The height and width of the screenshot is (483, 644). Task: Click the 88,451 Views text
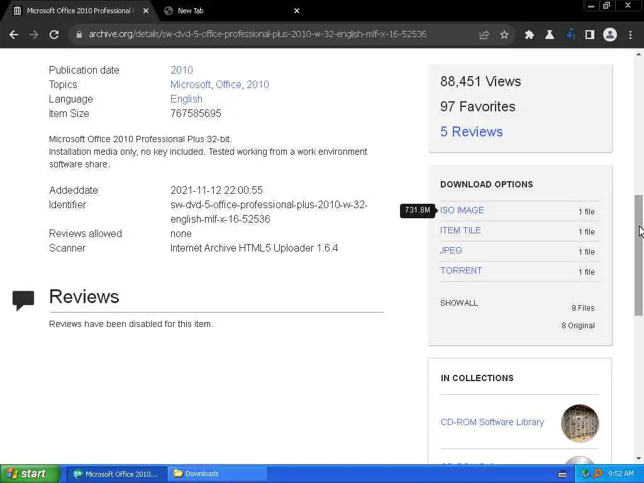[x=480, y=81]
